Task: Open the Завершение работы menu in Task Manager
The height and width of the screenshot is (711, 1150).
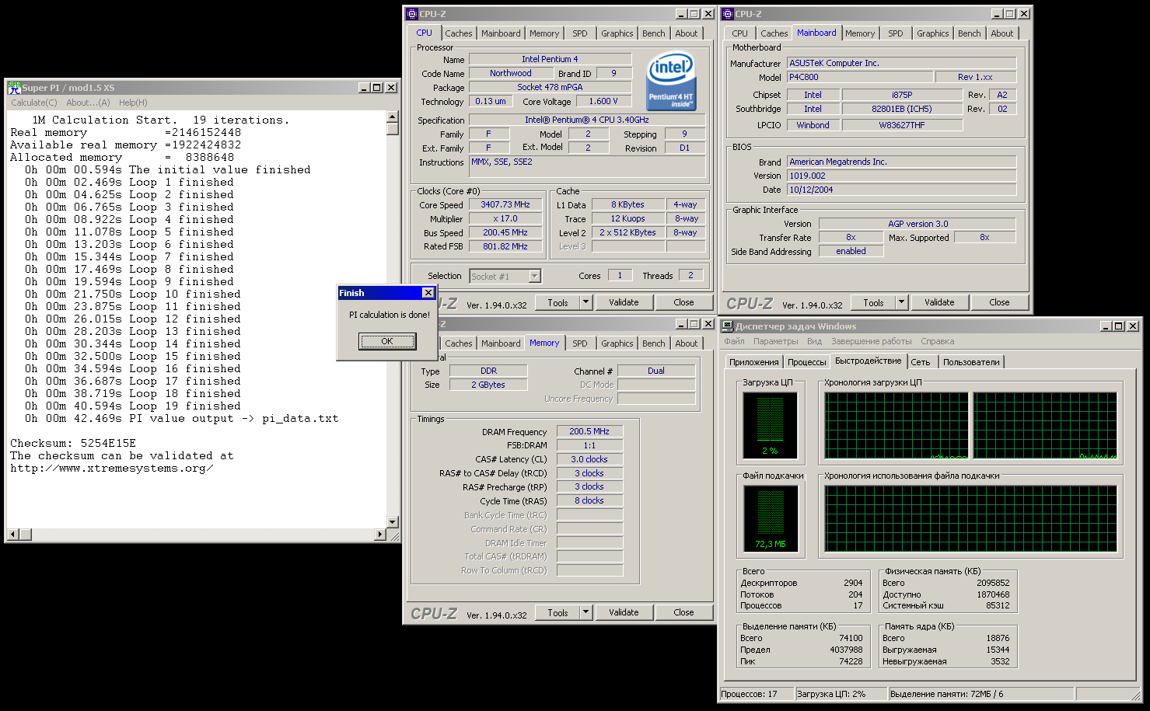Action: pos(871,341)
